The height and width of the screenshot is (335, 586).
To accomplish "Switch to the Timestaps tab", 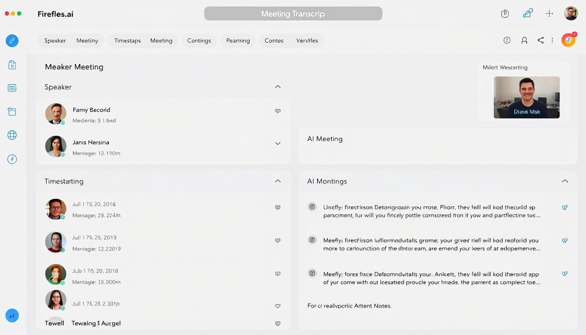I will click(x=127, y=40).
